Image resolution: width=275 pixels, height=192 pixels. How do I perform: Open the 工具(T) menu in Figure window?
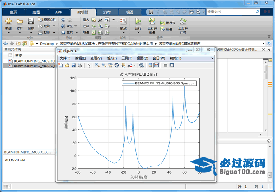(127, 58)
